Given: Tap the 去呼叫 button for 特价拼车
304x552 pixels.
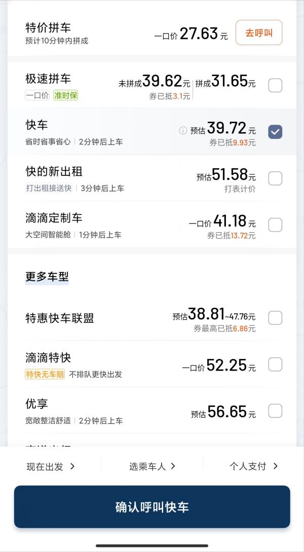Looking at the screenshot, I should (259, 32).
